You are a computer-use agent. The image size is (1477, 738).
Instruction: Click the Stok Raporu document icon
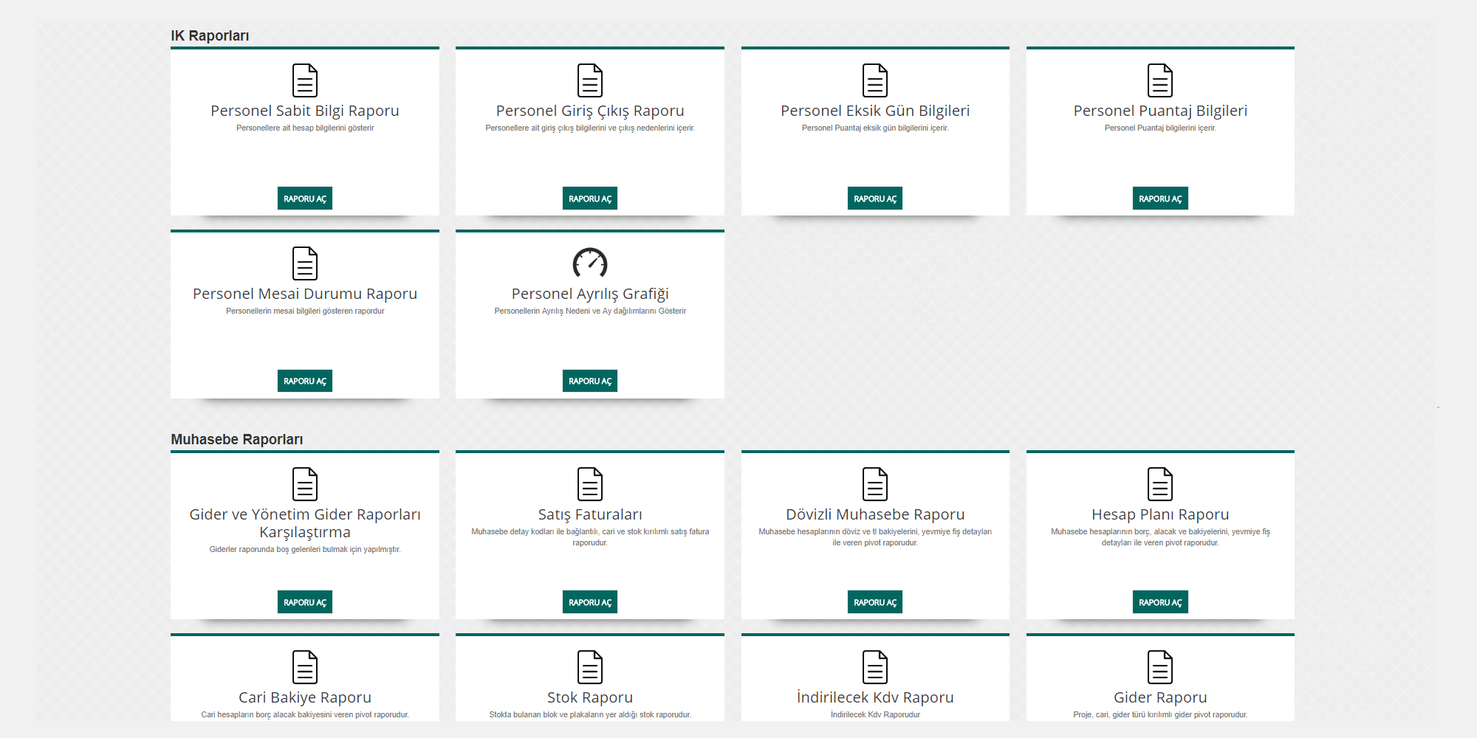[x=589, y=667]
